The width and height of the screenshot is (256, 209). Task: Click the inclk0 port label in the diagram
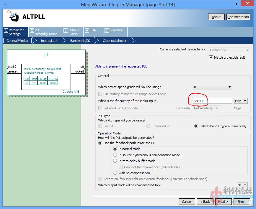pyautogui.click(x=12, y=67)
